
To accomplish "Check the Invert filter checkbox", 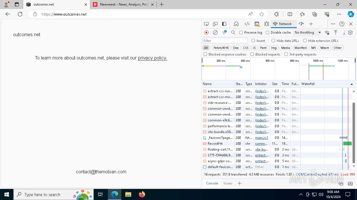I will click(x=253, y=41).
